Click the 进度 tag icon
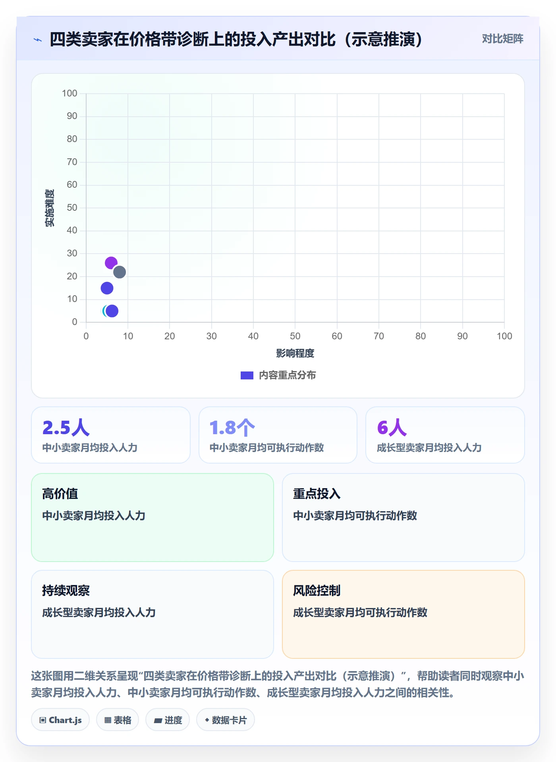556x762 pixels. tap(158, 720)
